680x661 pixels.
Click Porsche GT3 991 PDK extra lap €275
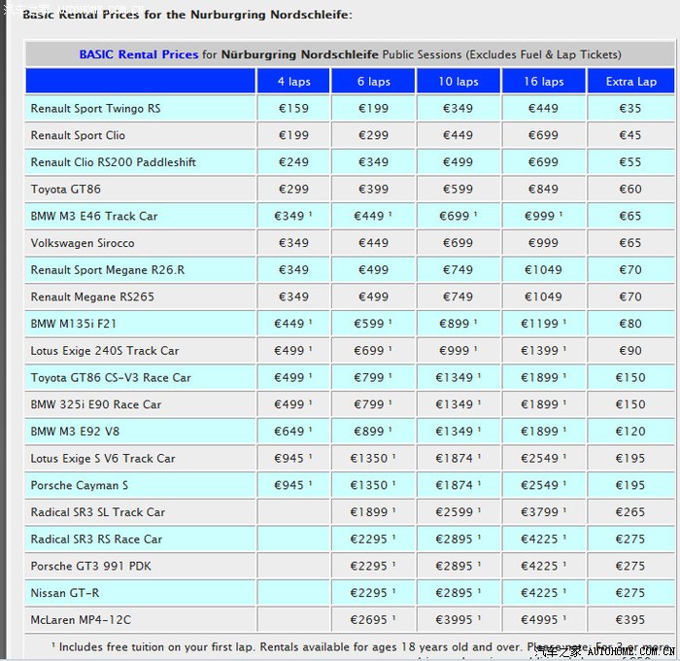tap(630, 566)
